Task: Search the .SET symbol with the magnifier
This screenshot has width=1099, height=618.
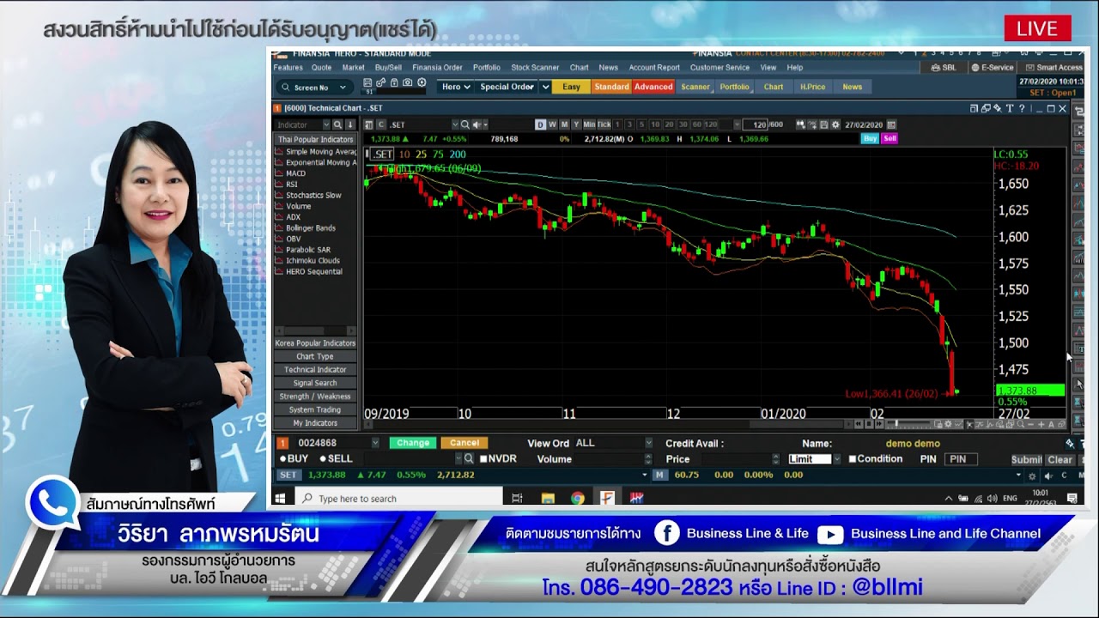Action: (465, 124)
